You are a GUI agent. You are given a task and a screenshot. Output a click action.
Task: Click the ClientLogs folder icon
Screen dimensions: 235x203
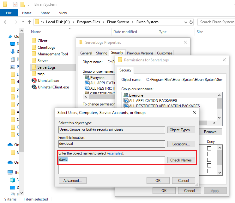34,48
